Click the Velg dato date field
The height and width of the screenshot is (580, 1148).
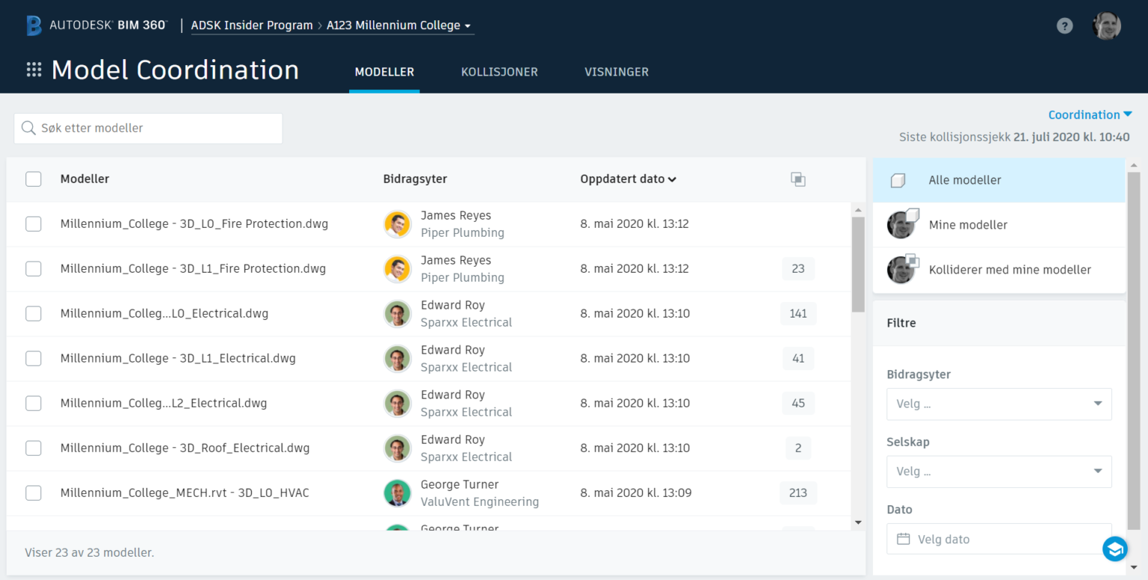pos(999,539)
